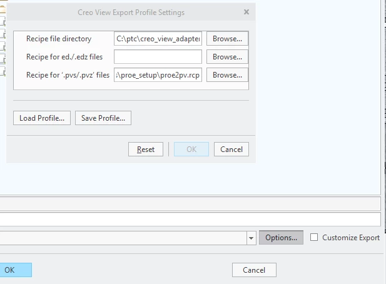Enable the Customize Export checkbox

pos(314,237)
